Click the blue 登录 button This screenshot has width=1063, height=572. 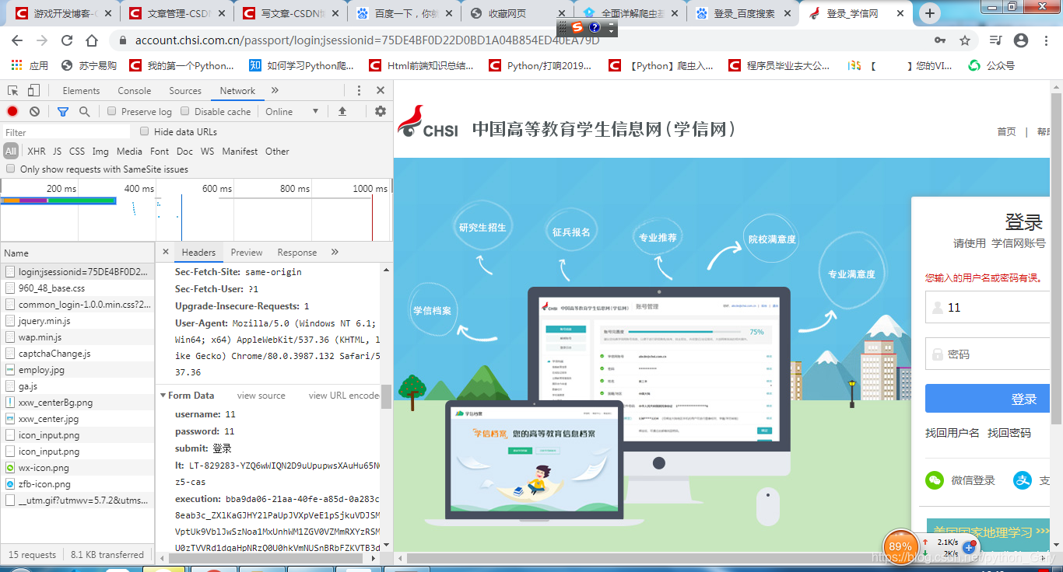[x=988, y=399]
